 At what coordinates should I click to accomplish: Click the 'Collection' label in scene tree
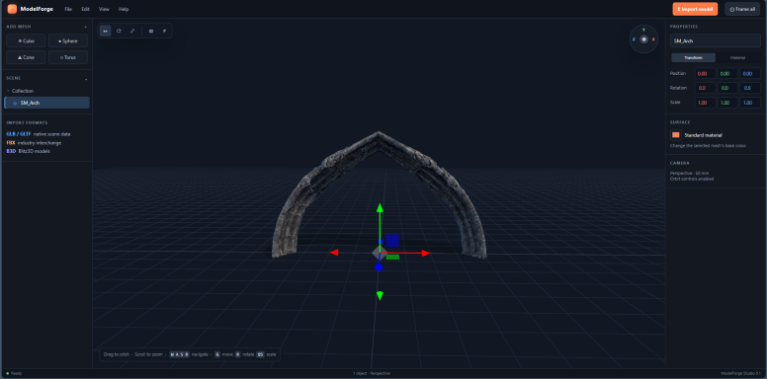[x=23, y=91]
